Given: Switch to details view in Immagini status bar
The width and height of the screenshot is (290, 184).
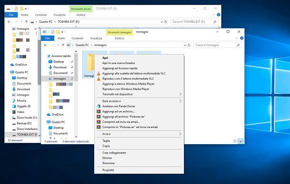Looking at the screenshot, I should pos(235,141).
